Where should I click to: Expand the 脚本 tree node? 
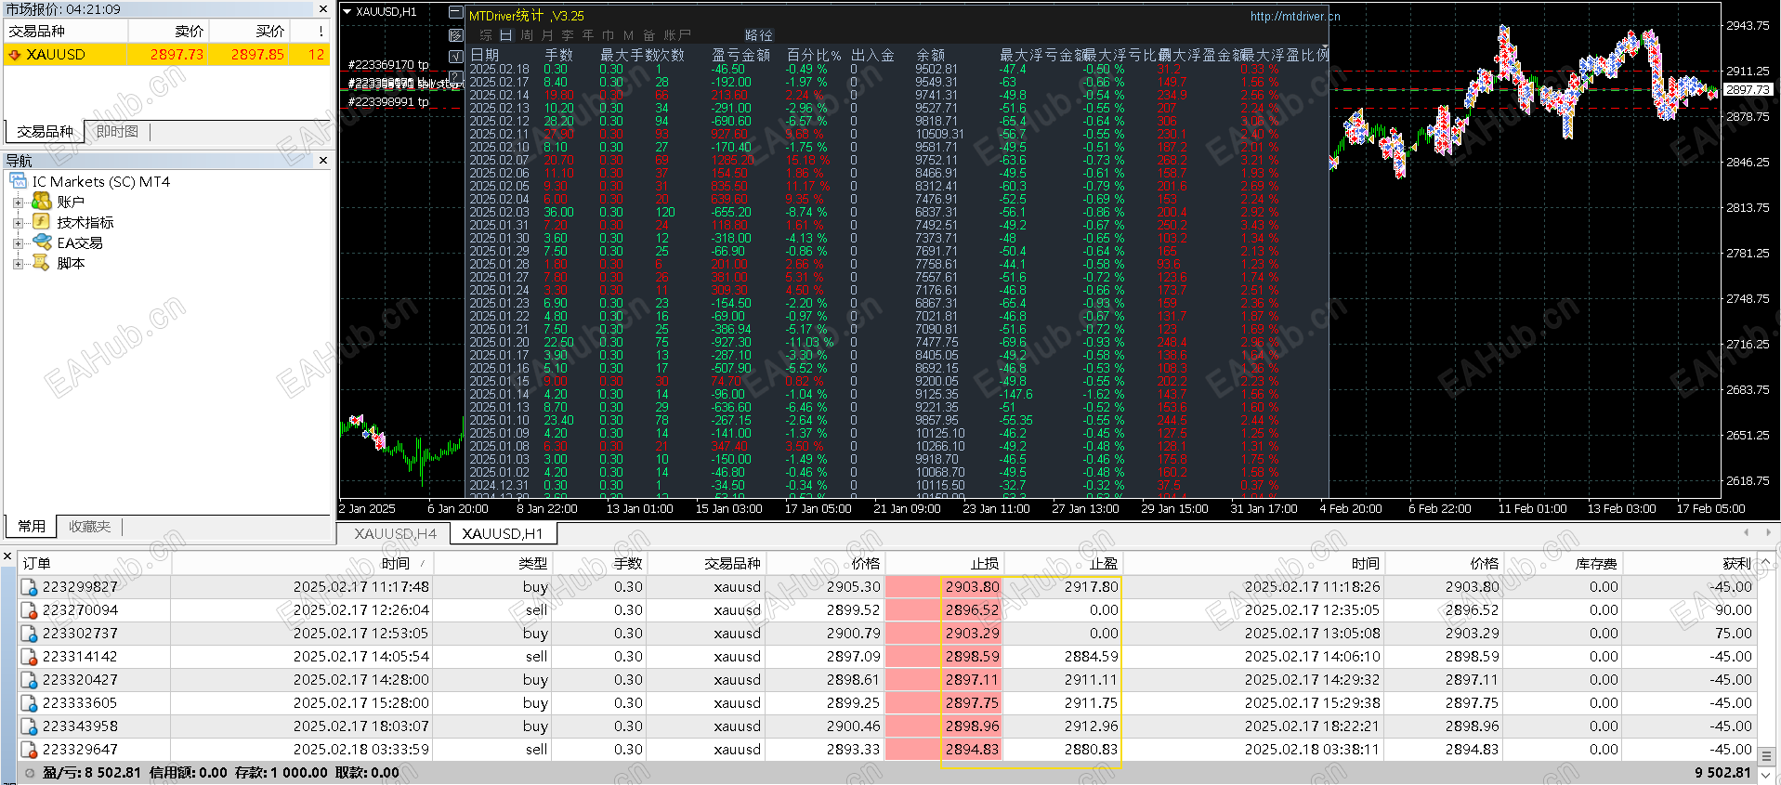click(18, 263)
